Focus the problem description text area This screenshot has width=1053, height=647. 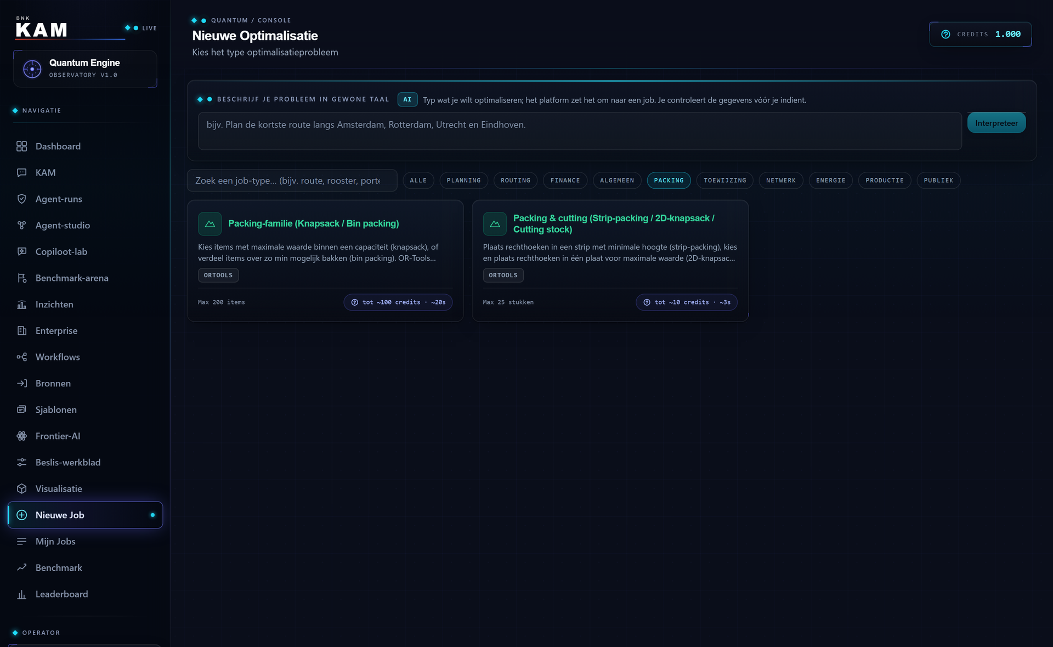click(580, 131)
